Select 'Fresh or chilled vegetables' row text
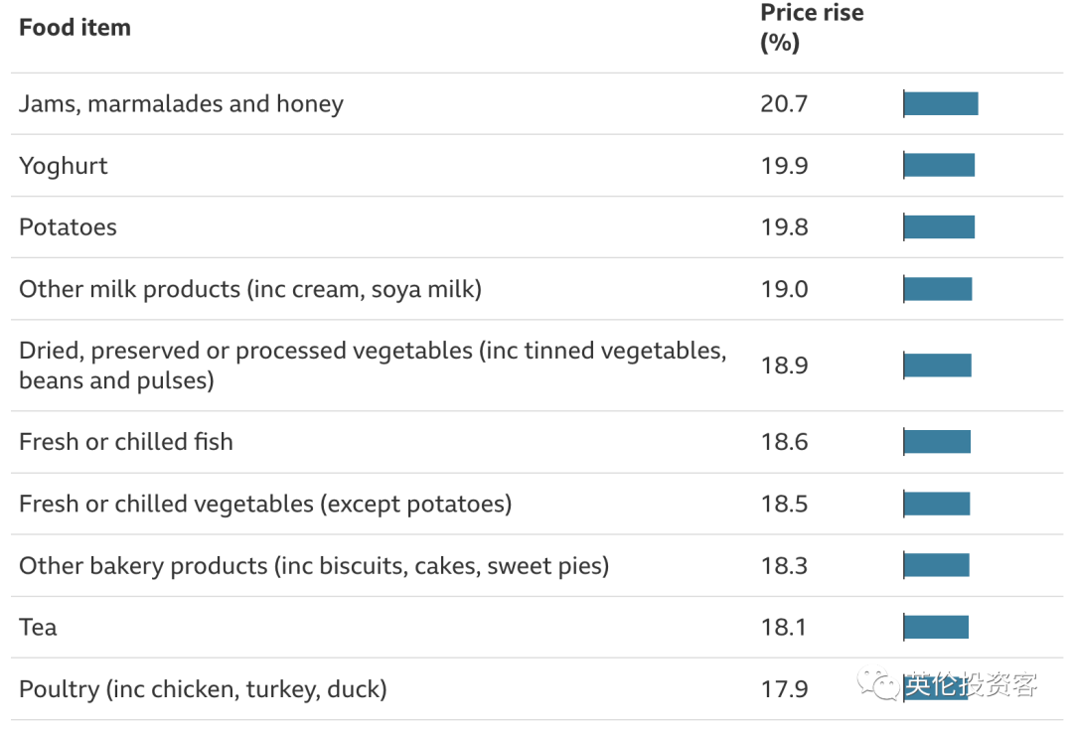The width and height of the screenshot is (1073, 732). pos(265,504)
